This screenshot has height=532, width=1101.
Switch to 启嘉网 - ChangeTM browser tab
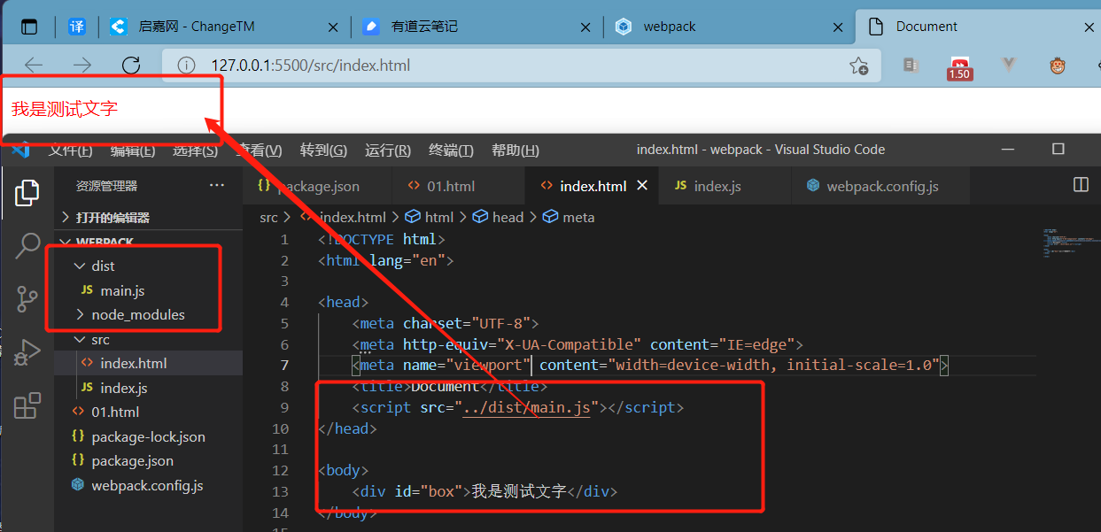[226, 27]
